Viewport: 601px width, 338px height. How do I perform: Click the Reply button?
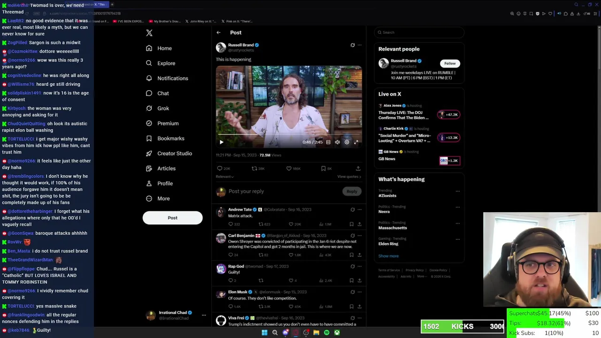coord(352,192)
